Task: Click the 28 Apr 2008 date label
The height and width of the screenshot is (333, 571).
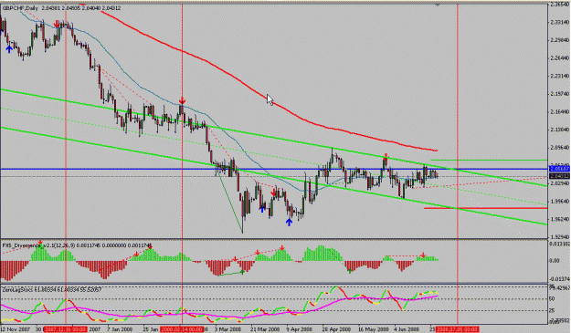Action: click(x=336, y=329)
